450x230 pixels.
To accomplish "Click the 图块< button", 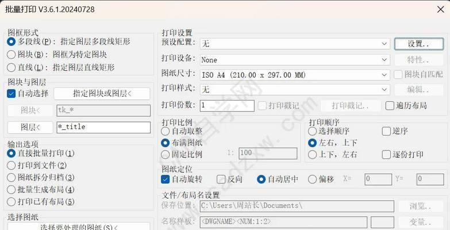I will click(x=30, y=110).
